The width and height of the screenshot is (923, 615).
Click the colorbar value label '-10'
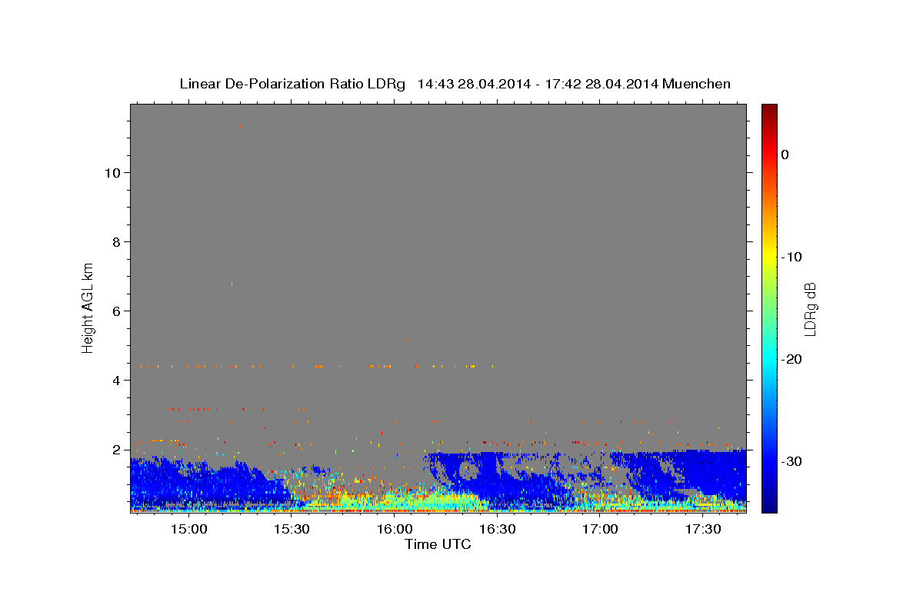[792, 257]
